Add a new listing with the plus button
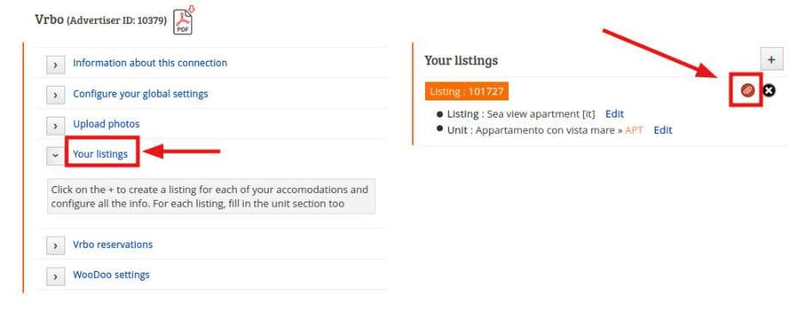Viewport: 807px width, 320px height. tap(771, 59)
